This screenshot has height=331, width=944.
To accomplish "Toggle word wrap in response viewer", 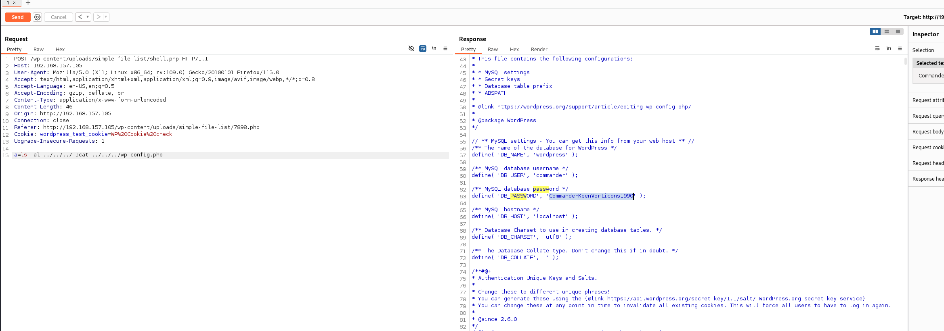I will tap(877, 48).
